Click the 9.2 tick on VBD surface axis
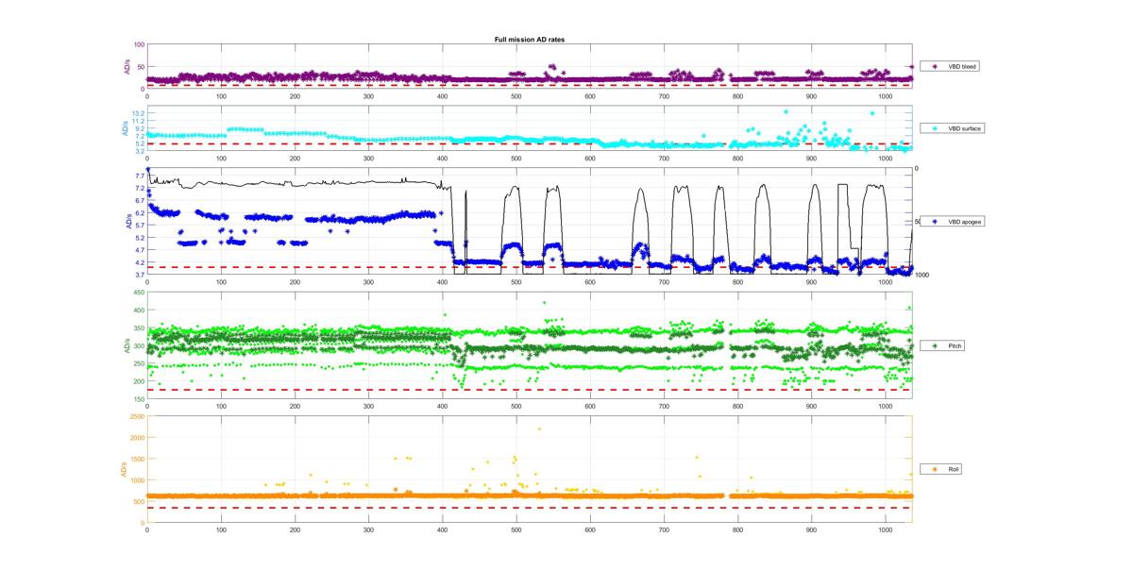This screenshot has height=587, width=1133. point(140,128)
